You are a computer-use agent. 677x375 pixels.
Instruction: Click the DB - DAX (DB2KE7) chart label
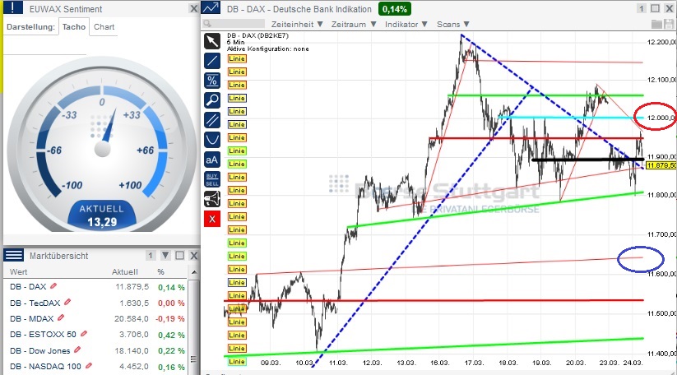point(257,35)
